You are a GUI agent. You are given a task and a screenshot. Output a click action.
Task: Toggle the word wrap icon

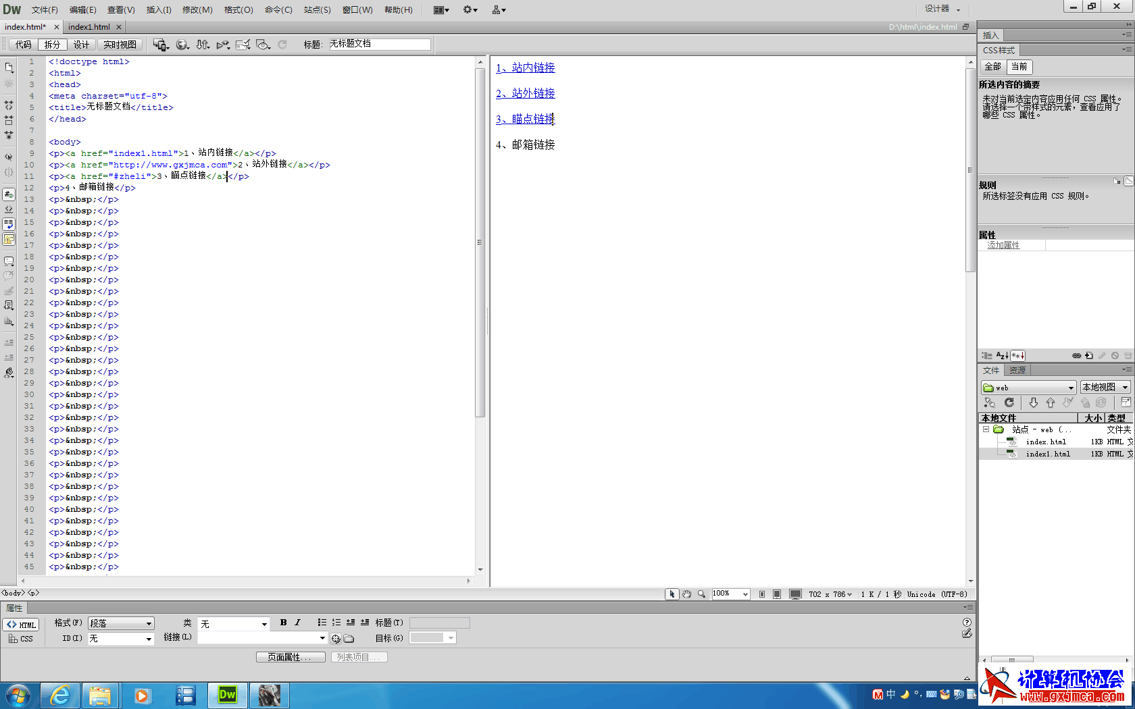tap(9, 224)
